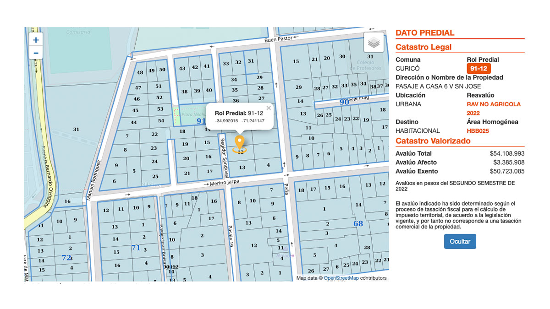Click the Almacén point of interest
This screenshot has height=309, width=550.
click(x=285, y=255)
